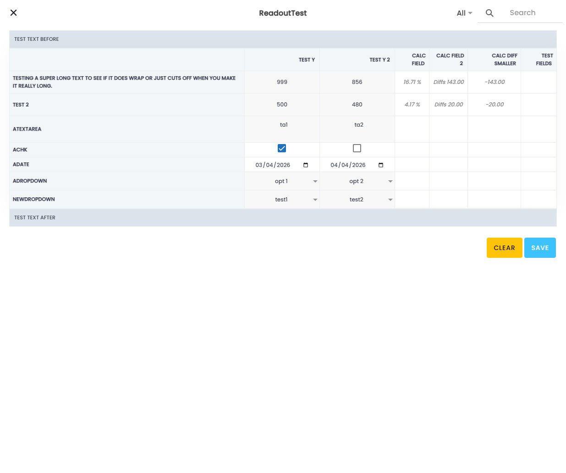Edit the 856 value field

click(x=357, y=82)
